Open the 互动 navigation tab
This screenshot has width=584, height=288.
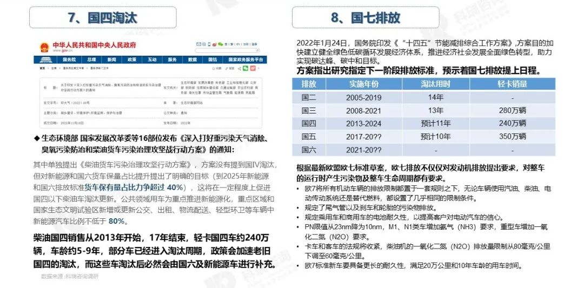[152, 60]
